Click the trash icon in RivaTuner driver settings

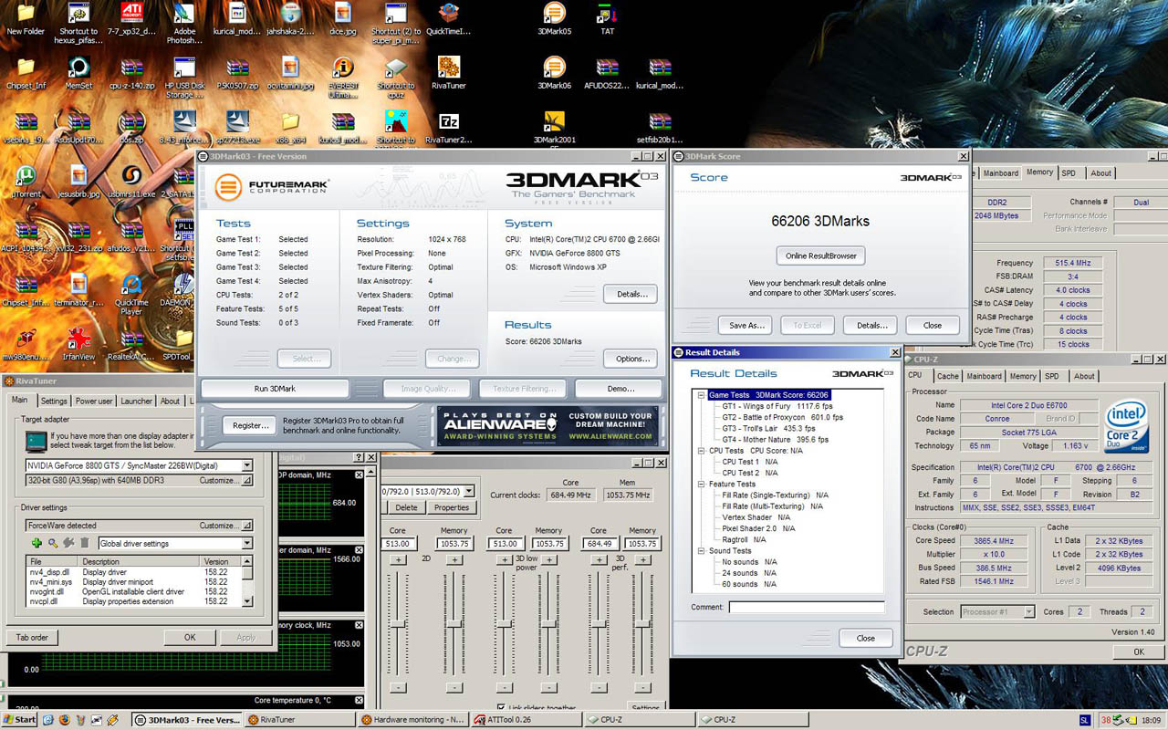(x=85, y=543)
